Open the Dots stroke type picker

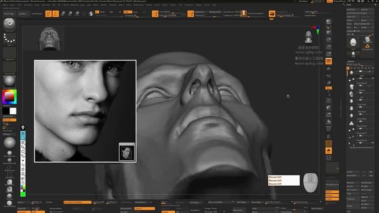click(9, 39)
